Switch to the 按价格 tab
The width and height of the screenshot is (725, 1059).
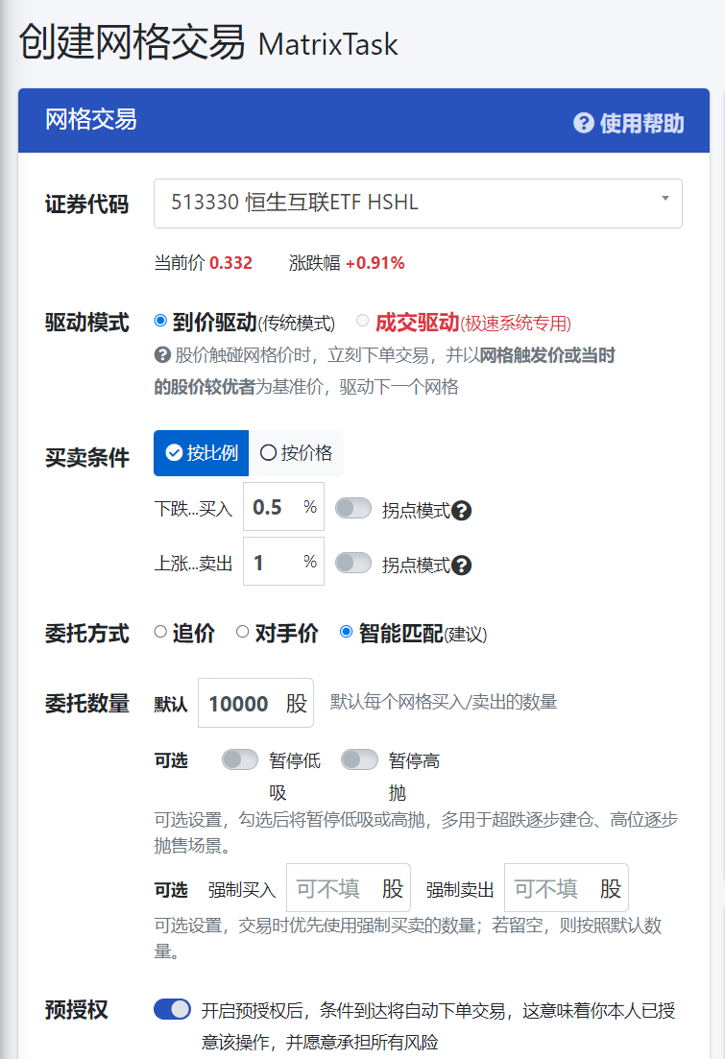coord(296,453)
